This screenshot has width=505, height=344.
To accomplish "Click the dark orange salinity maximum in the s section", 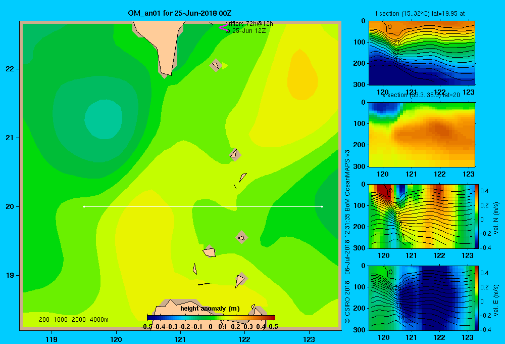I will point(440,129).
